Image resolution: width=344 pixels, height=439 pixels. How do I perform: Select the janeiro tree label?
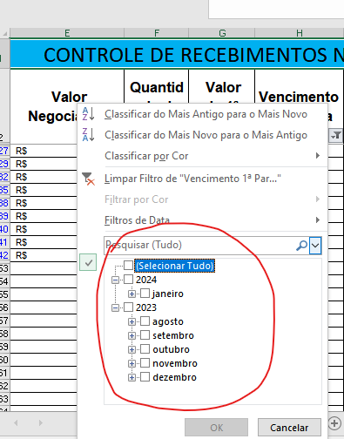coord(168,294)
